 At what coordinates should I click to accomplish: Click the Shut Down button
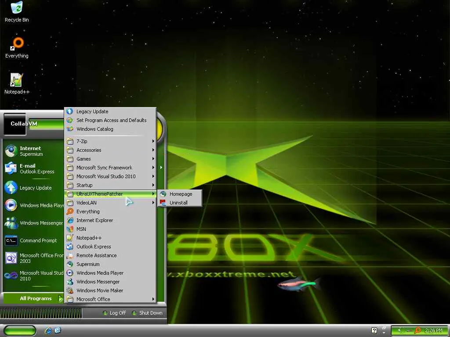tap(148, 313)
